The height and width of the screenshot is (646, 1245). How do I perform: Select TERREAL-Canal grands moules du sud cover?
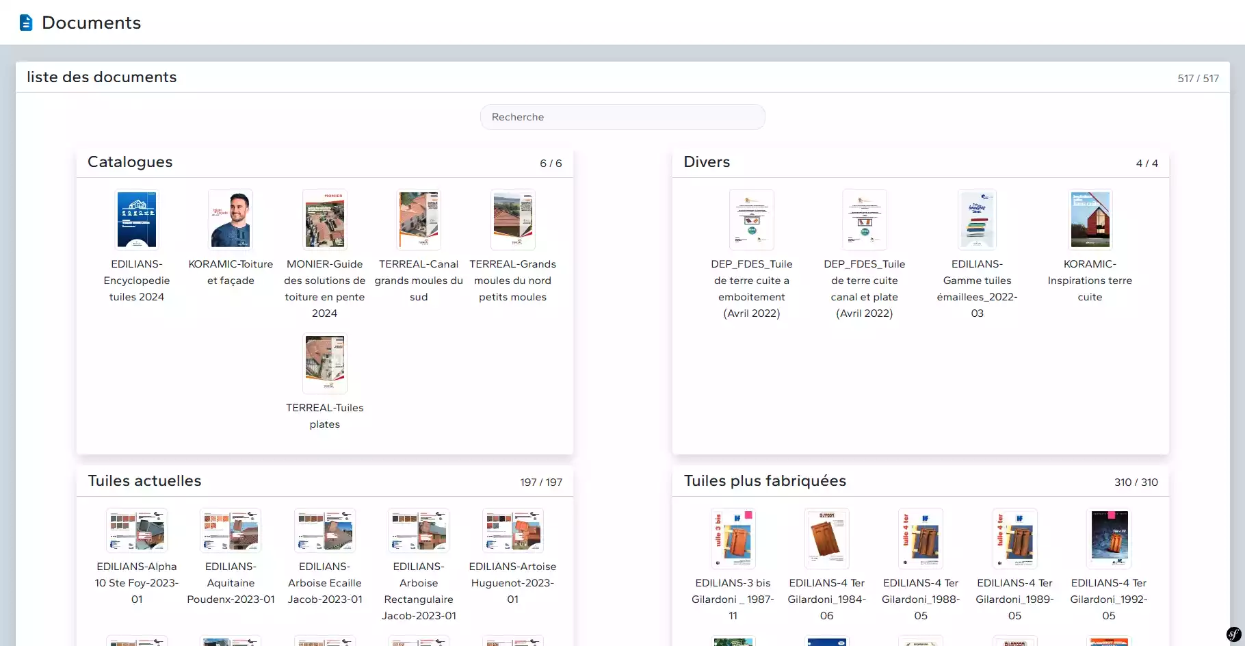coord(419,220)
